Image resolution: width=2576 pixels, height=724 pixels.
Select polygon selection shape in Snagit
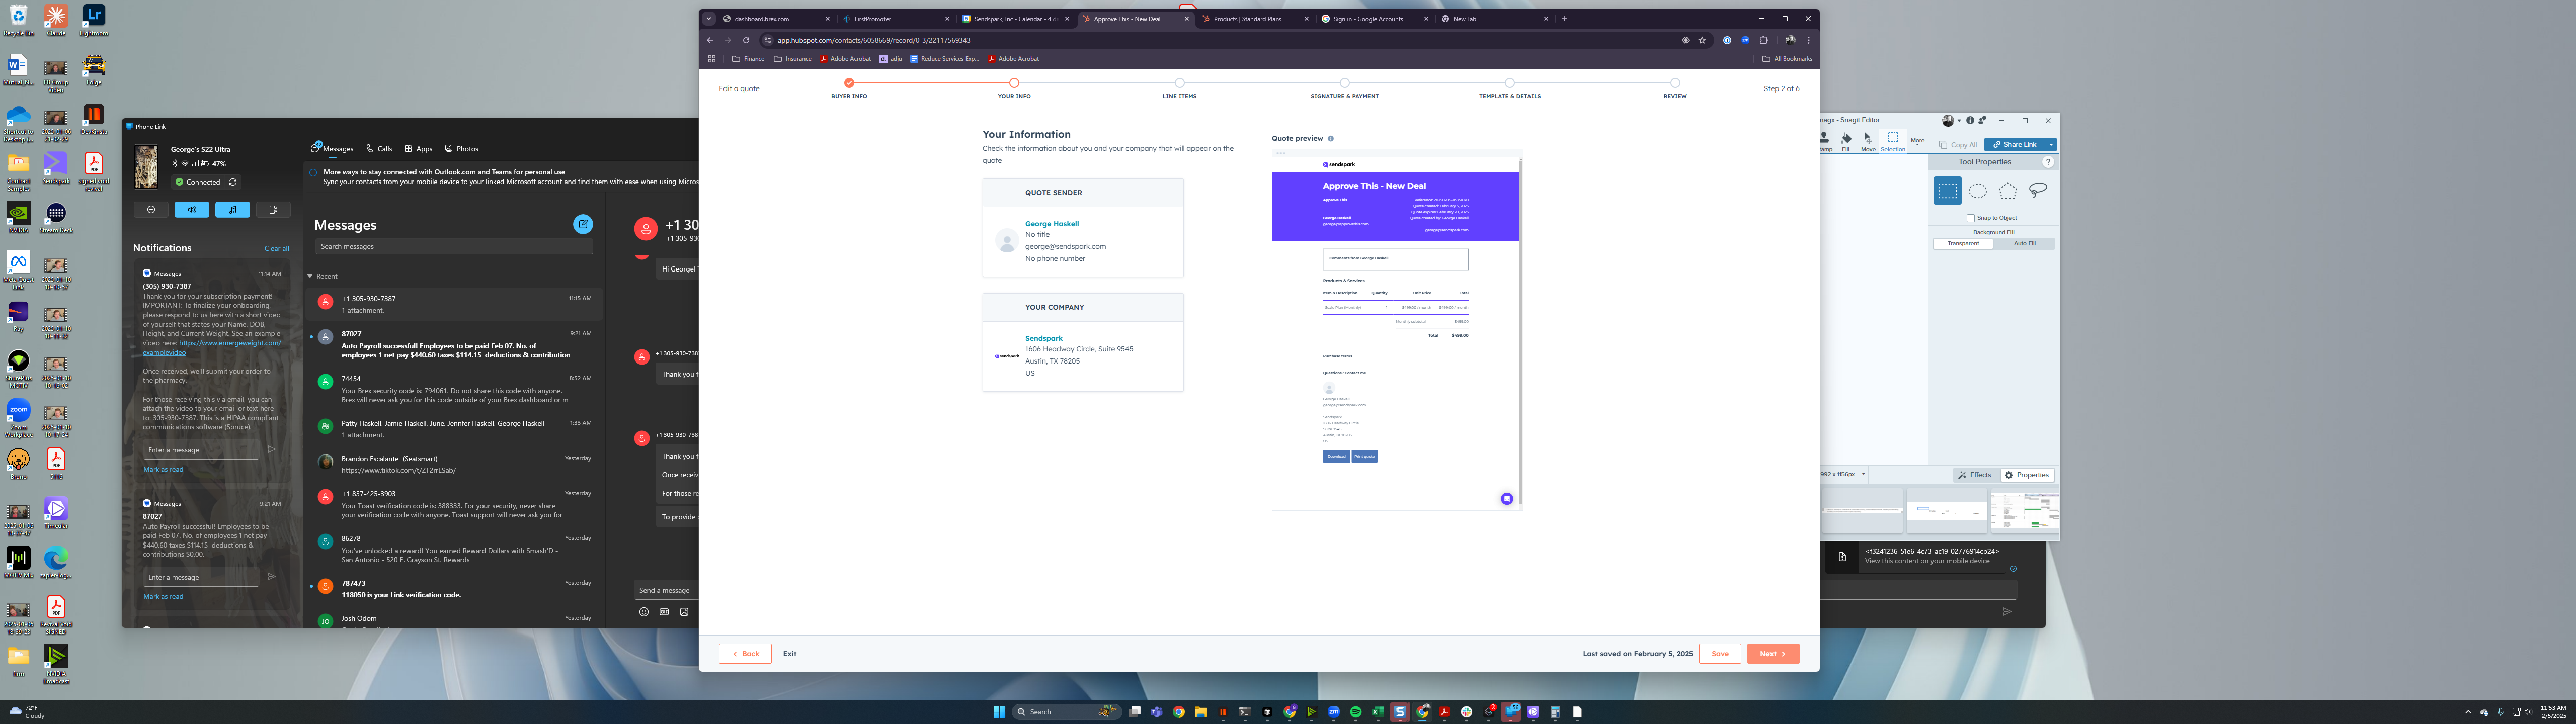click(2008, 190)
